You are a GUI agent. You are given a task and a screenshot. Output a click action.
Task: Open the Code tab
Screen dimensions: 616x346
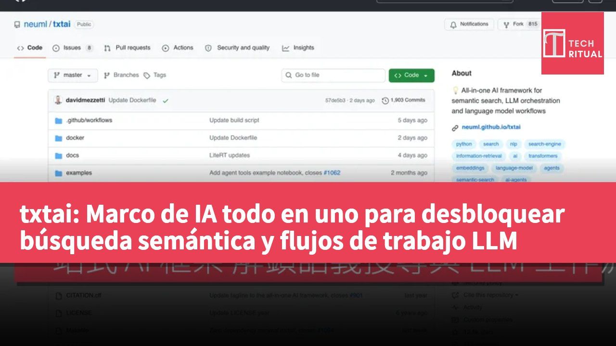(x=30, y=48)
